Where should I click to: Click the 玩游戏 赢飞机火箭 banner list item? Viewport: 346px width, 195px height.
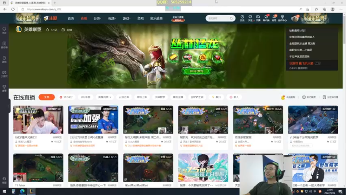click(301, 63)
